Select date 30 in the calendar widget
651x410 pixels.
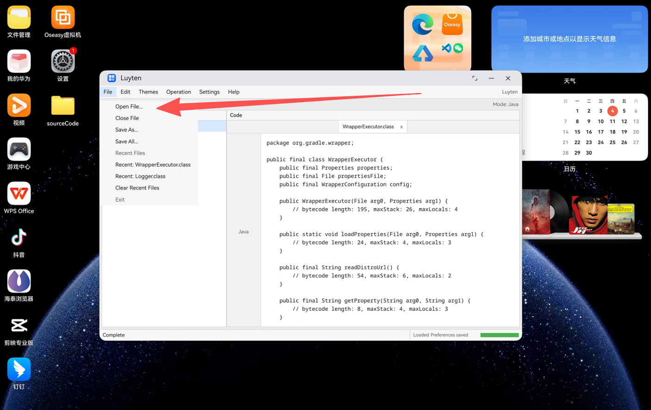point(589,153)
